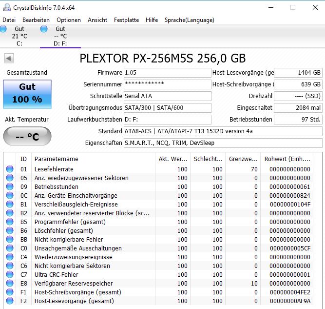Click the ID column header
Screen dimensions: 325x309
(23, 159)
